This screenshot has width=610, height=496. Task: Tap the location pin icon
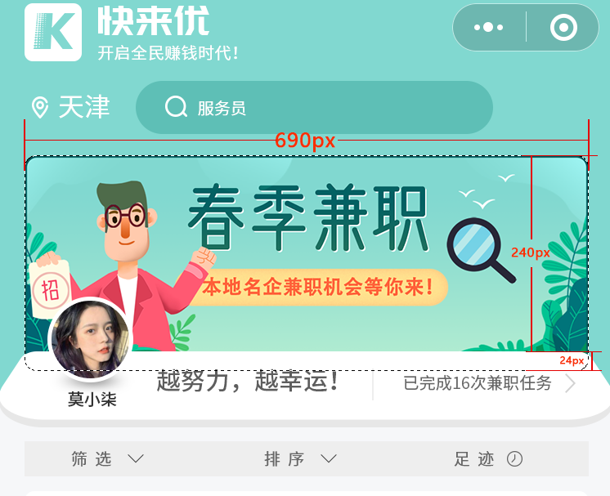coord(40,108)
